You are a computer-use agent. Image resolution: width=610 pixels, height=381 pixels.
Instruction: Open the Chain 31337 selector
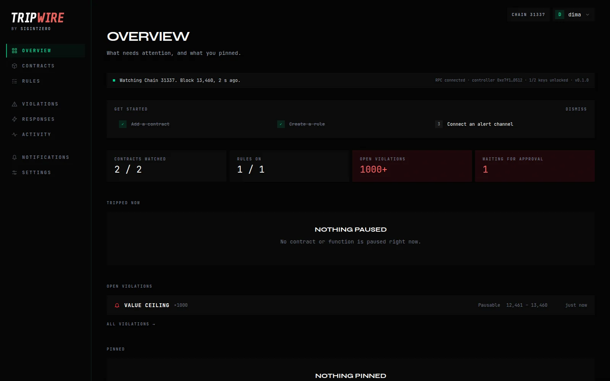[x=528, y=14]
